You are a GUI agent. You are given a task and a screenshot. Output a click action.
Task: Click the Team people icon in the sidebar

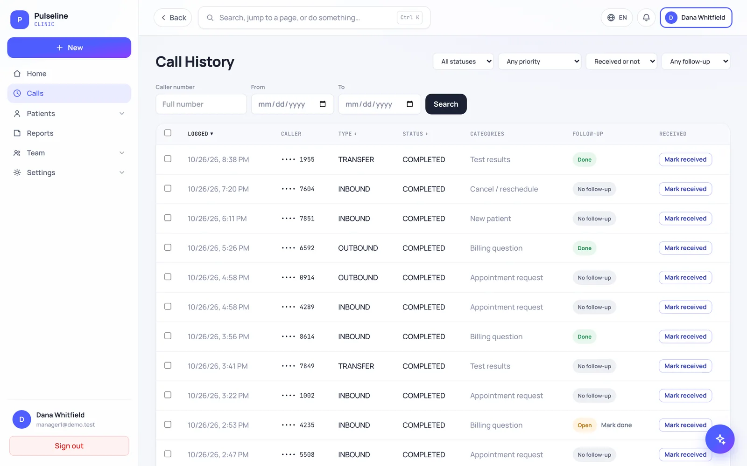coord(17,153)
